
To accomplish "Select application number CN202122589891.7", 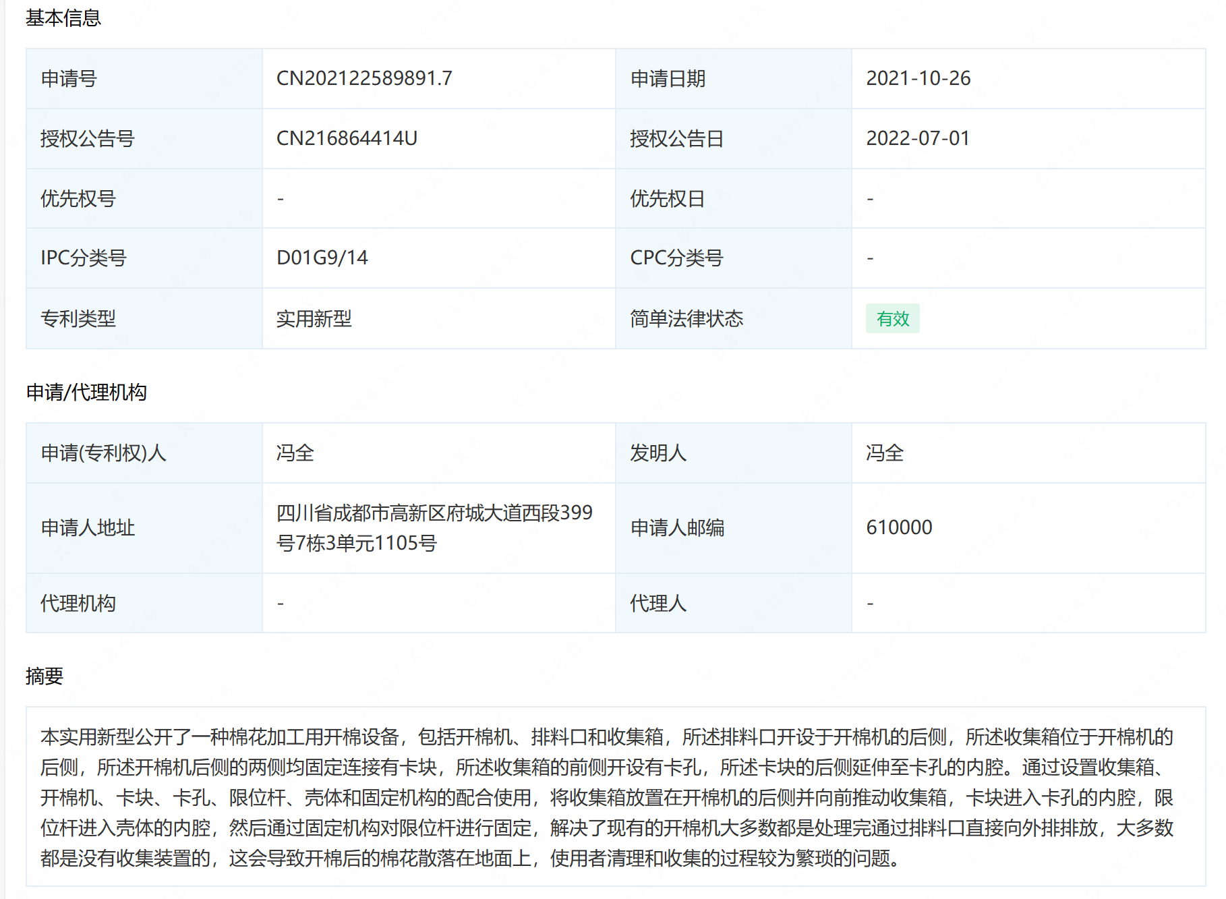I will click(364, 78).
